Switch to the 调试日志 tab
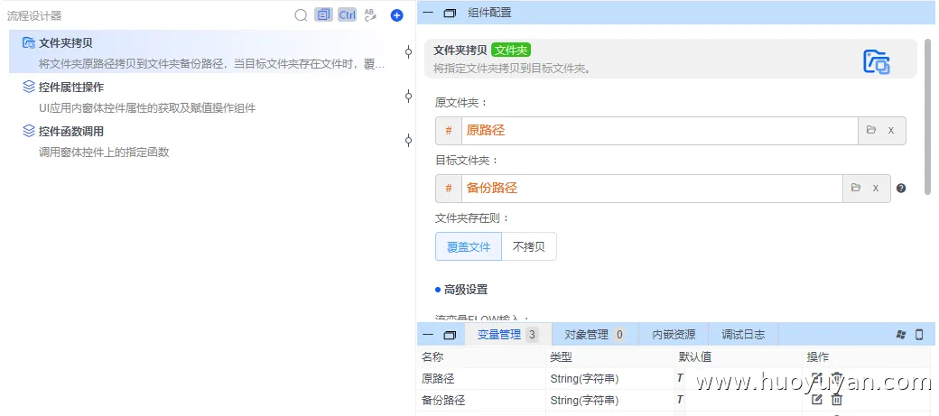The width and height of the screenshot is (939, 416). click(x=743, y=335)
